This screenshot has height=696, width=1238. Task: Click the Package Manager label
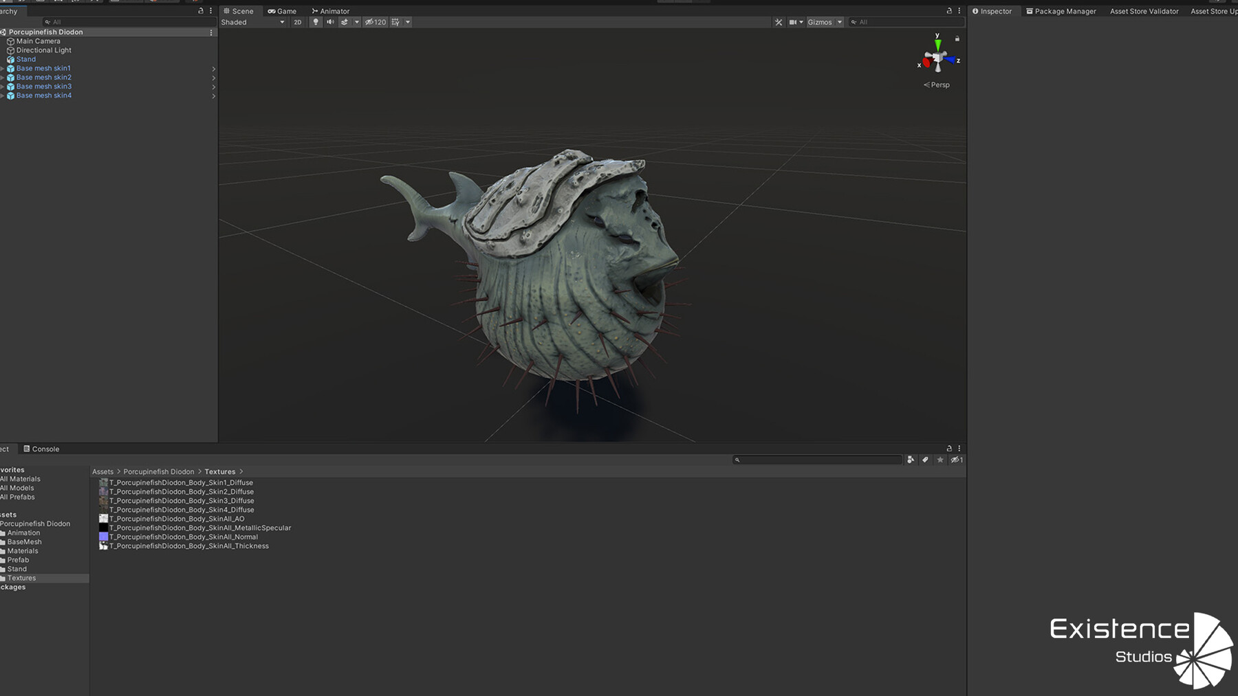[x=1065, y=11]
